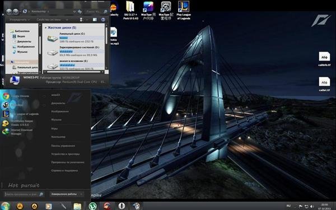This screenshot has height=210, width=336.
Task: Open the Play League of Legends desktop shortcut
Action: (x=184, y=10)
